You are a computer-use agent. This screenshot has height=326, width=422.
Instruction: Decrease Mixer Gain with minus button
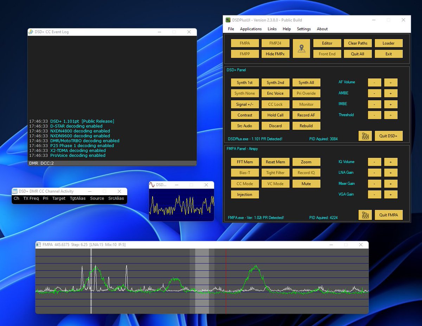click(375, 184)
